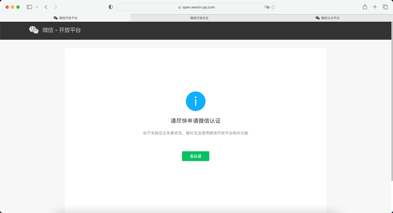Image resolution: width=393 pixels, height=213 pixels.
Task: Toggle the Safari sidebar icon
Action: point(29,7)
